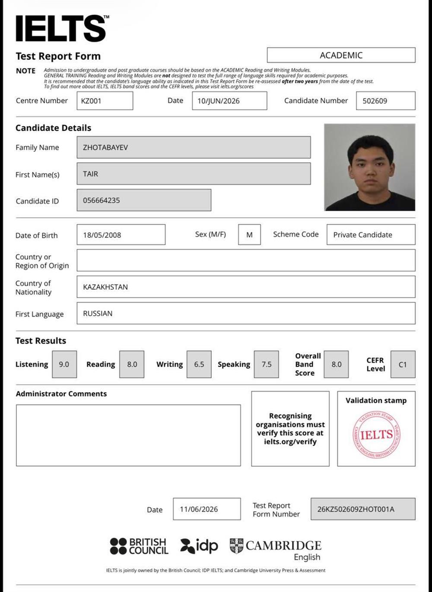This screenshot has width=432, height=592.
Task: Click the test date field 10/JUN/2026
Action: 229,101
